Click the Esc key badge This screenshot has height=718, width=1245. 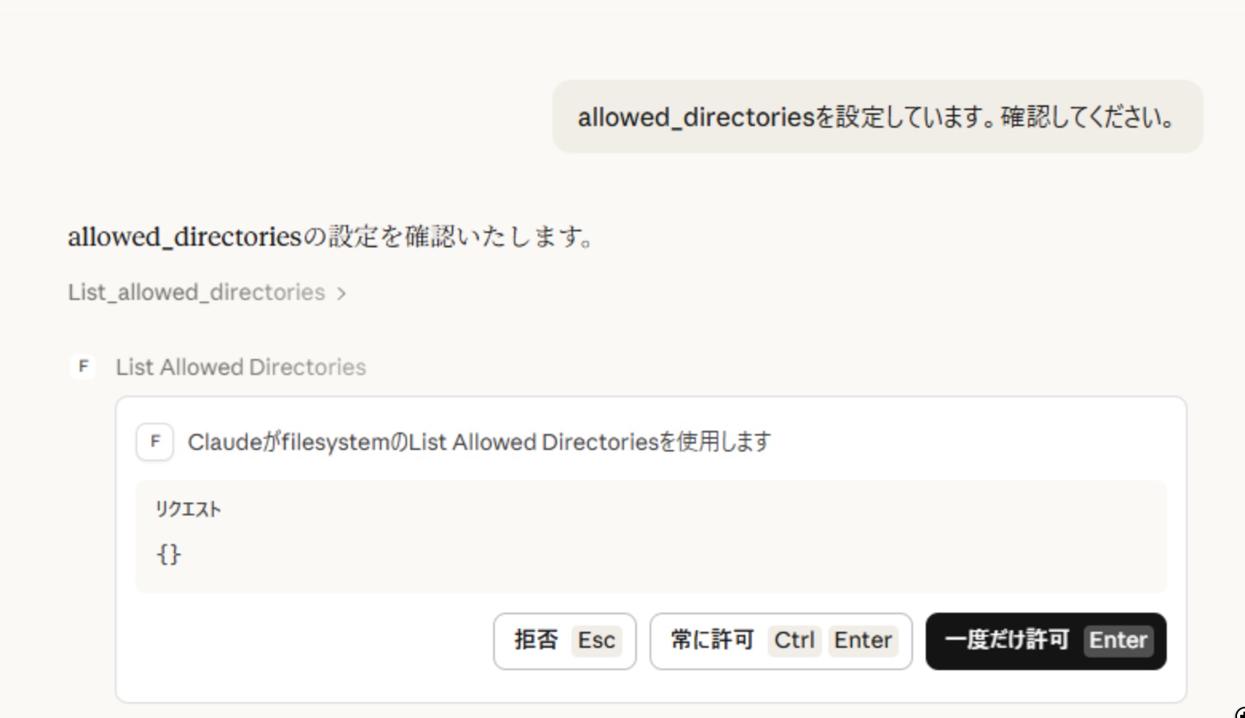click(596, 641)
